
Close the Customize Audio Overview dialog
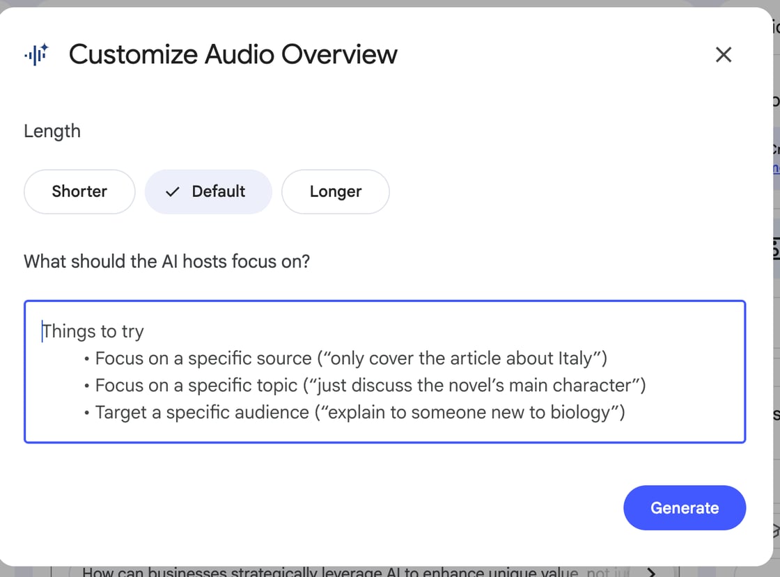pos(724,54)
